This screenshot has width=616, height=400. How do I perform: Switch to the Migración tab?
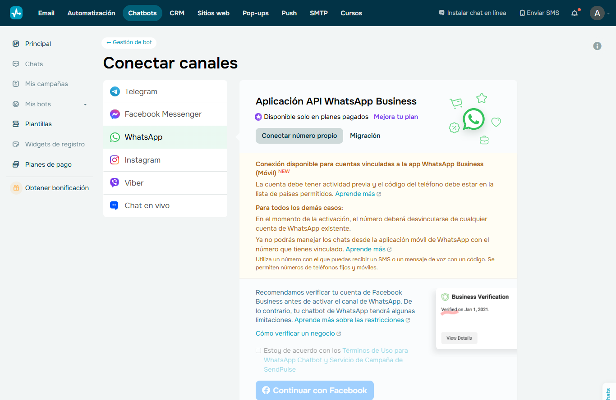tap(365, 136)
